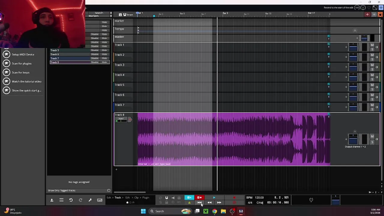Open Track 6 volume/pan plugin
The image size is (384, 216).
point(353,97)
